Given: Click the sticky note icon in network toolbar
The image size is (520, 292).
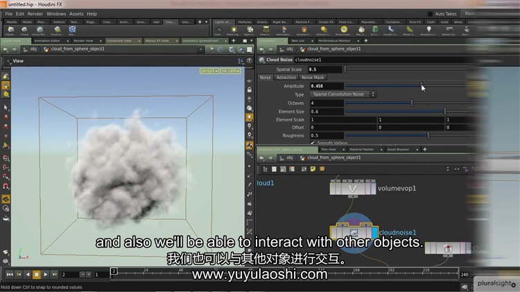Looking at the screenshot, I should pos(313,169).
